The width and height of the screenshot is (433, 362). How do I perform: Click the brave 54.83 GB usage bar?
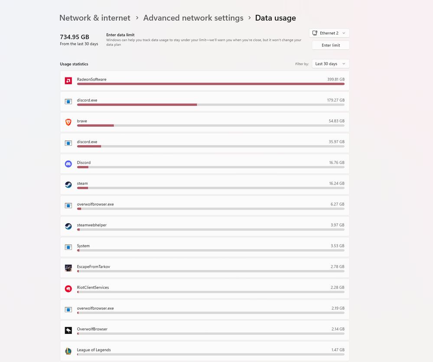click(211, 125)
